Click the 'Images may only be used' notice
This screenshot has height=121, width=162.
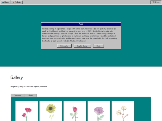pos(29,87)
